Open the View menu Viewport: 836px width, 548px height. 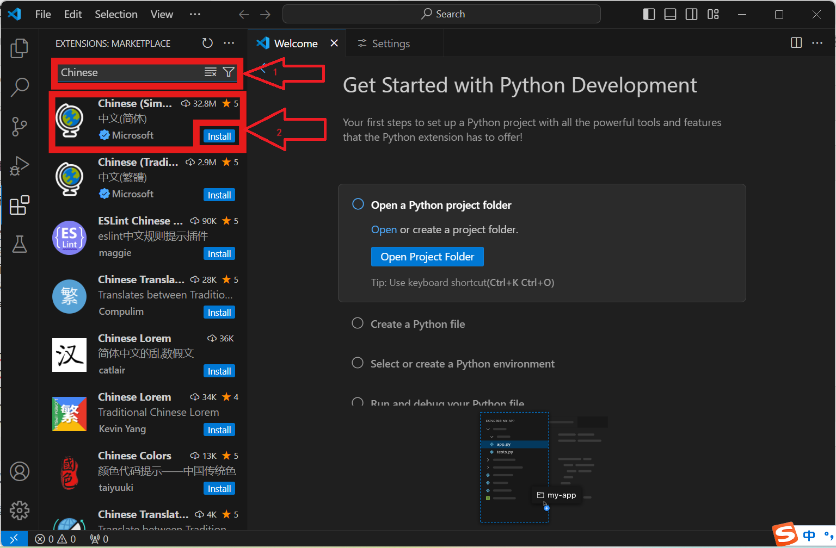(x=162, y=14)
